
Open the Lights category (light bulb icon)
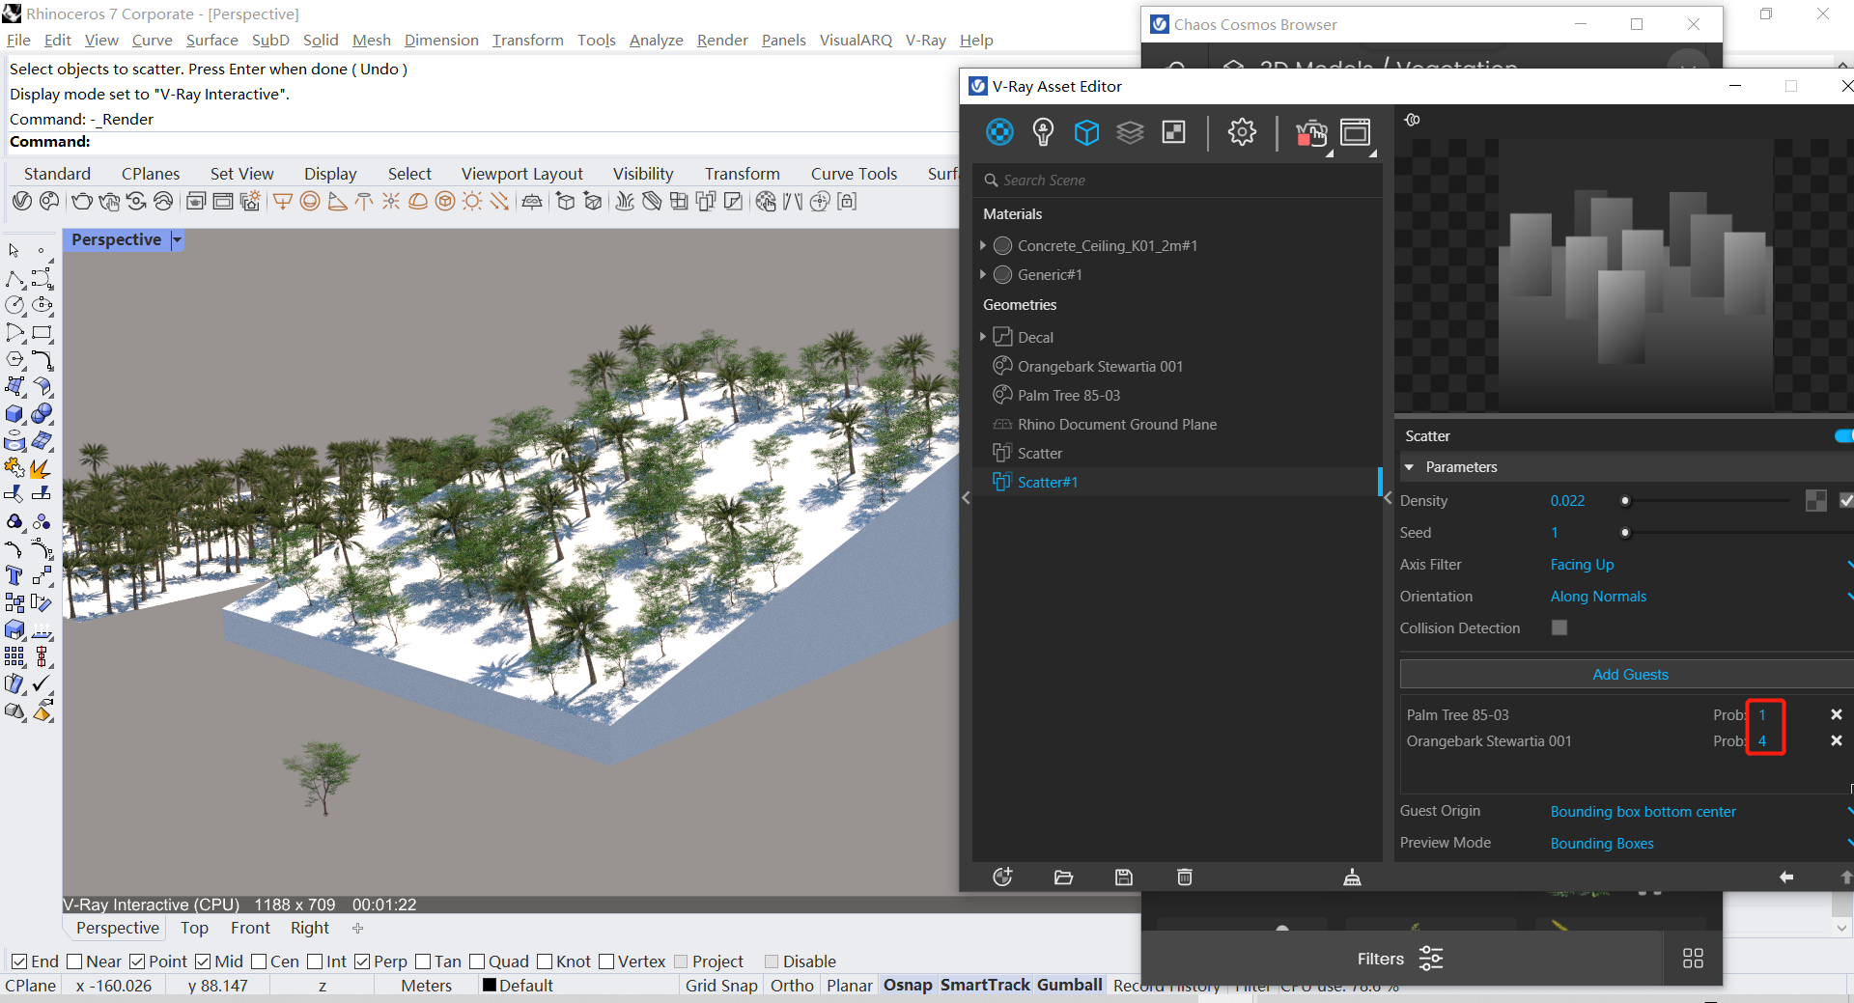click(1043, 132)
